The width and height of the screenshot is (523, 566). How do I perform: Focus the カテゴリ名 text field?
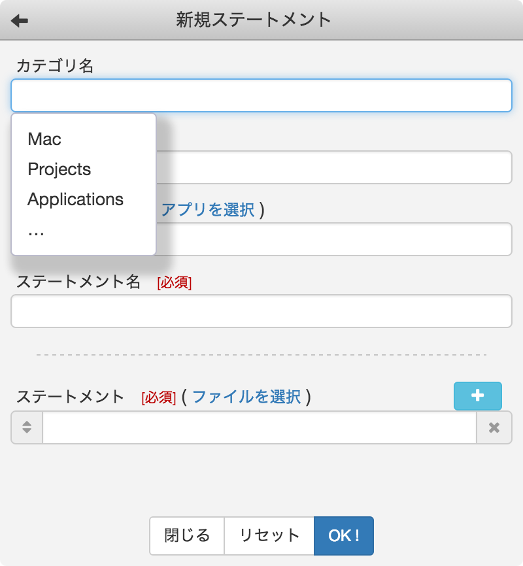pyautogui.click(x=261, y=95)
